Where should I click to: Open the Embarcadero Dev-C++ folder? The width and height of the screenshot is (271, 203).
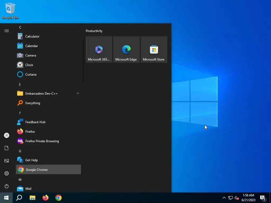tap(48, 93)
